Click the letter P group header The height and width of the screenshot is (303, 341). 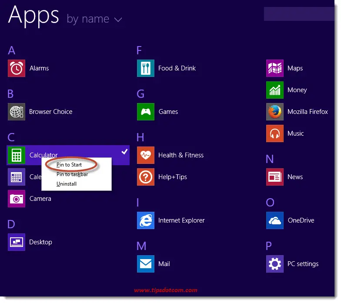[x=269, y=246]
